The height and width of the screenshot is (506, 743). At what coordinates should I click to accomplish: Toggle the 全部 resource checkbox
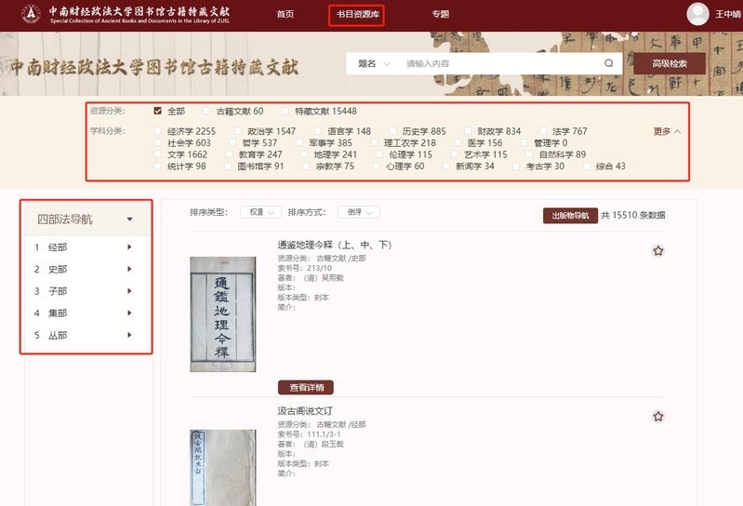coord(158,111)
